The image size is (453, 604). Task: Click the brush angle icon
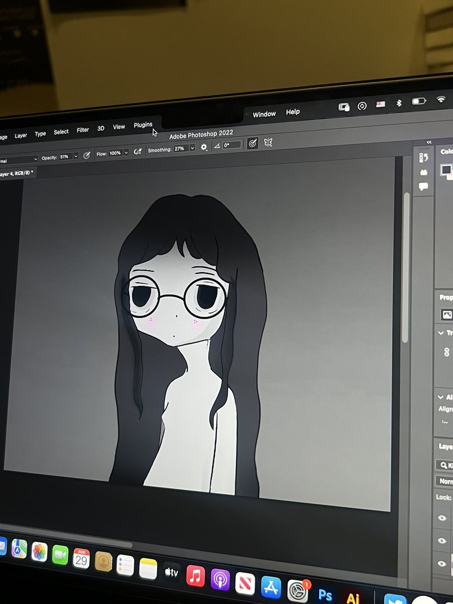tap(217, 146)
